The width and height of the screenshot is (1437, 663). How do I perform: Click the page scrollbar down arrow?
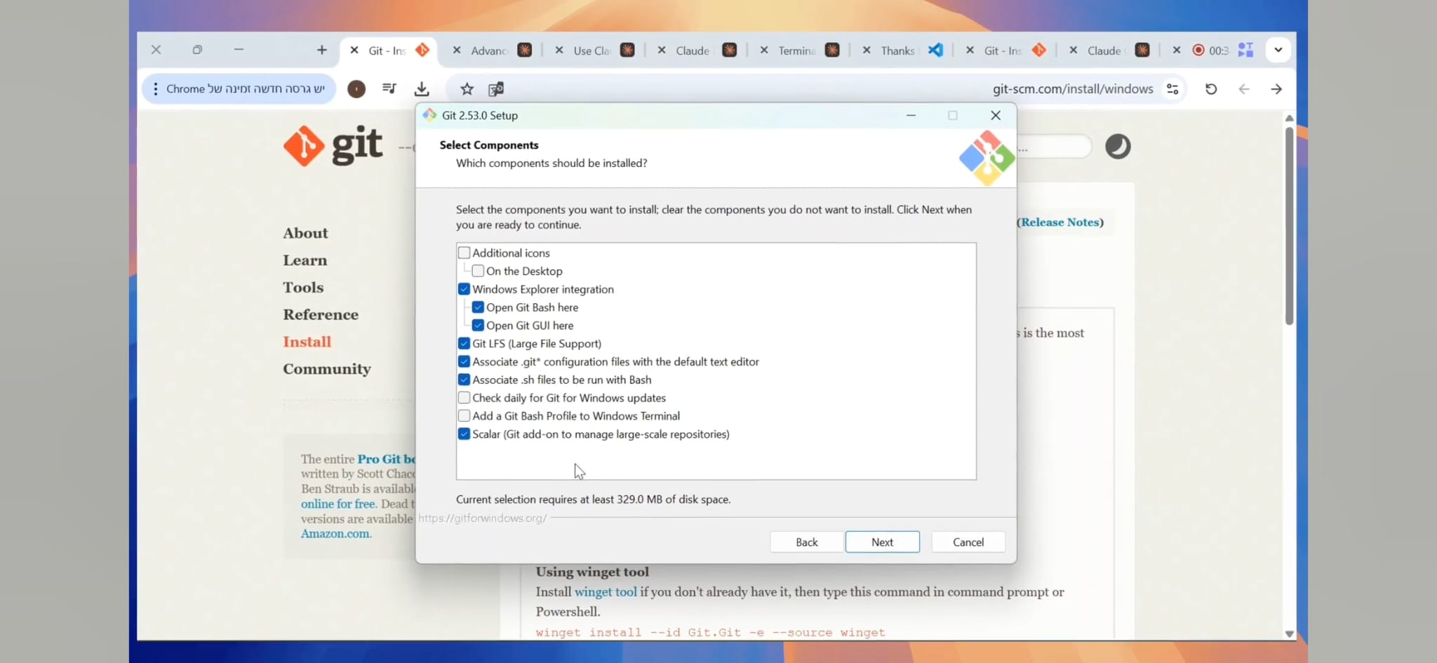1289,634
